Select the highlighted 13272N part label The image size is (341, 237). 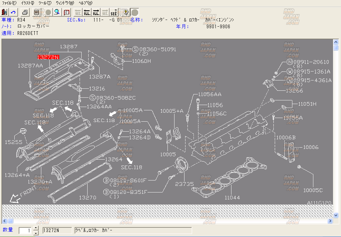(x=48, y=57)
